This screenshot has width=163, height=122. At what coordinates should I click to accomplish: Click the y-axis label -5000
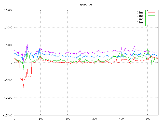(x=8, y=80)
